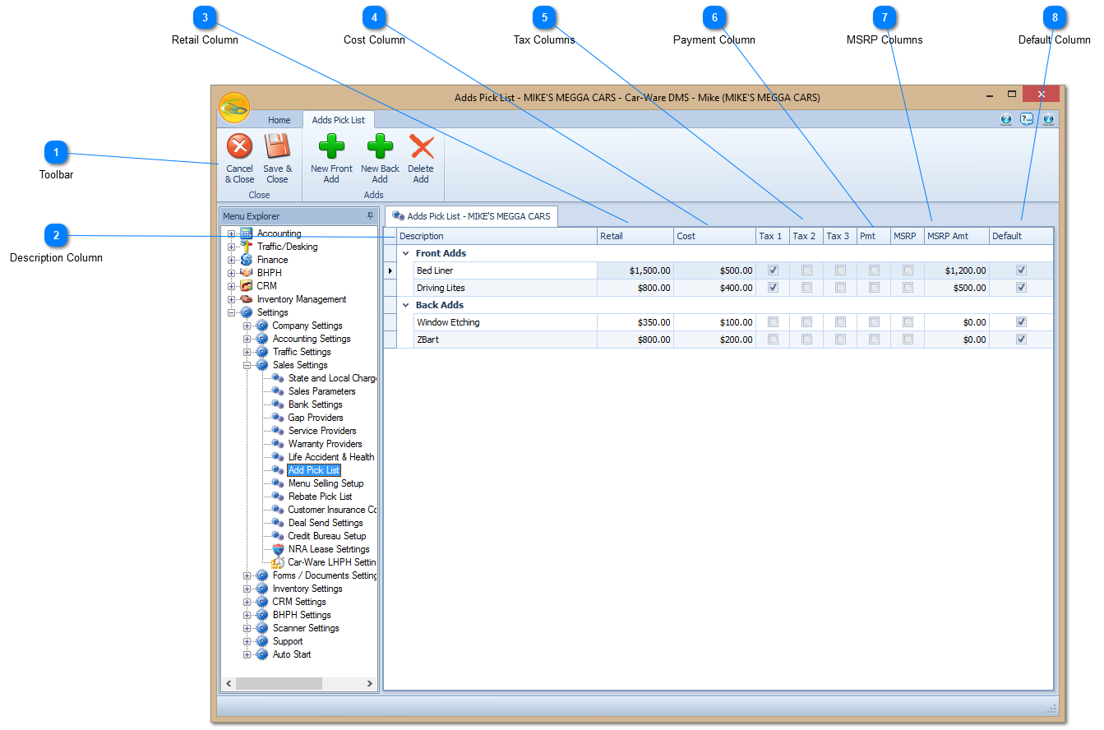Viewport: 1104px width, 730px height.
Task: Open Bank Settings tree item
Action: click(x=316, y=404)
